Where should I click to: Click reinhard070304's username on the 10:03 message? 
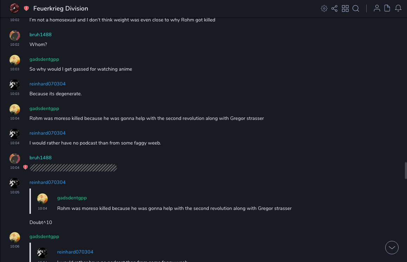point(47,84)
